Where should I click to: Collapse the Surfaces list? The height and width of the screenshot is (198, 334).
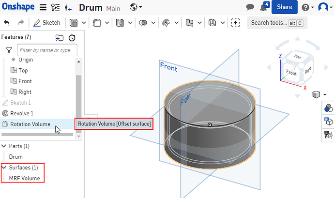pyautogui.click(x=4, y=168)
